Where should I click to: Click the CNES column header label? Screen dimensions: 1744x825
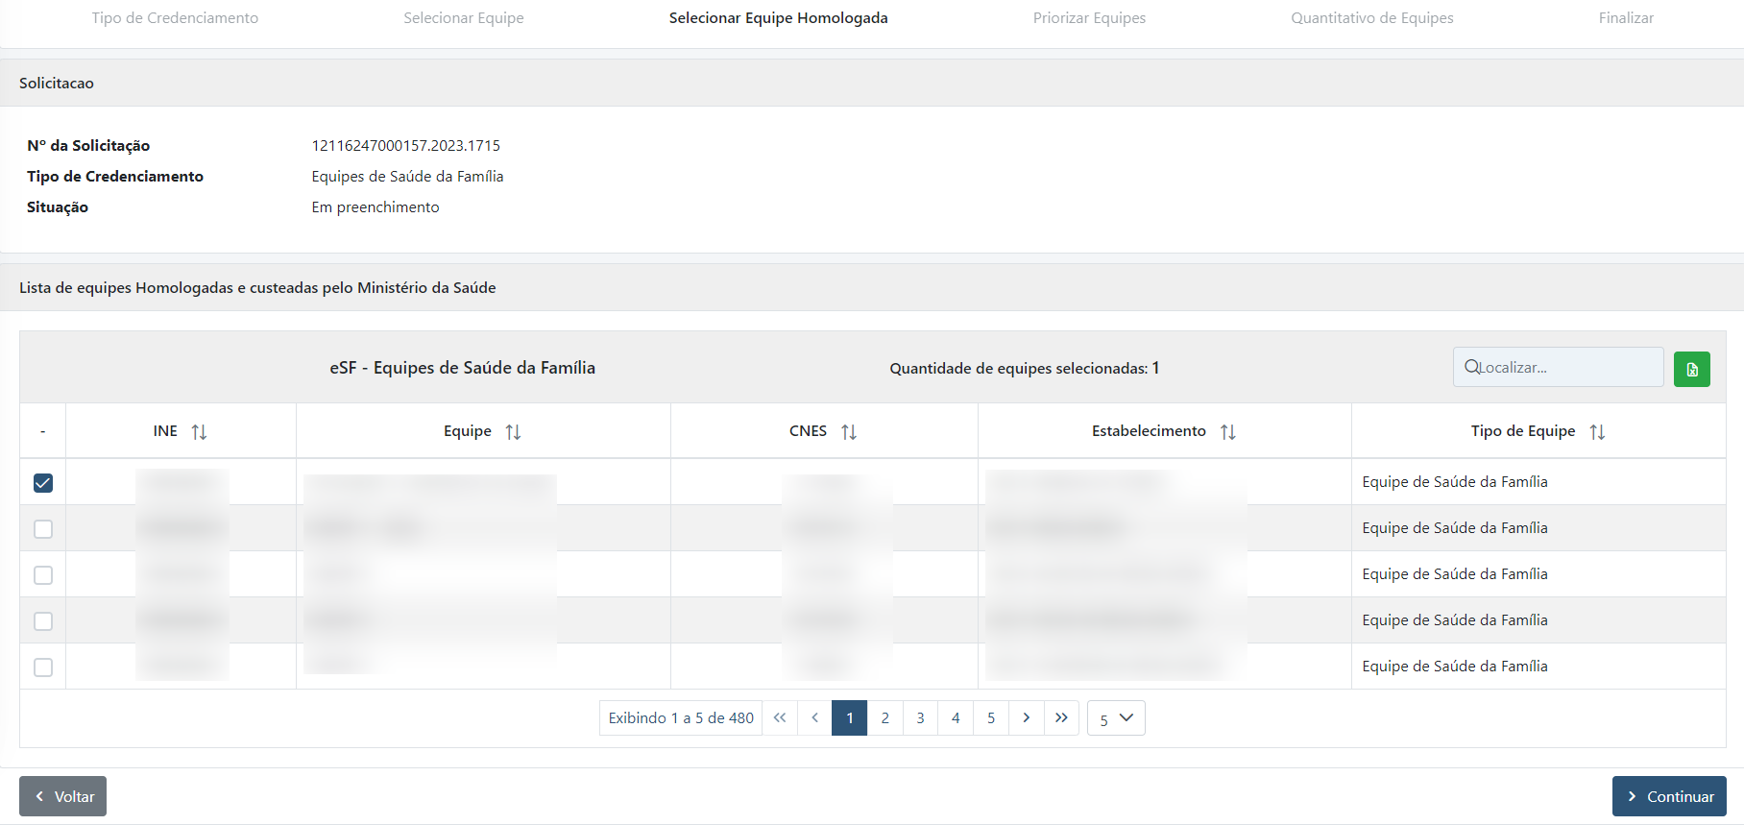[x=808, y=431]
